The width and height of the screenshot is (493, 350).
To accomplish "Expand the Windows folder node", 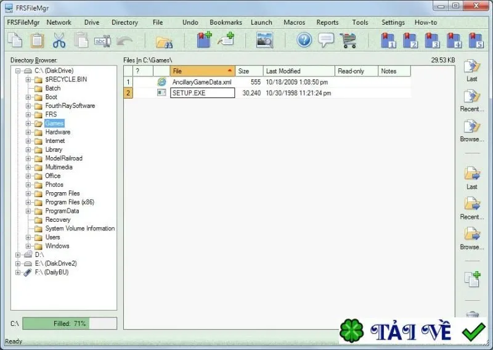I will click(x=28, y=246).
